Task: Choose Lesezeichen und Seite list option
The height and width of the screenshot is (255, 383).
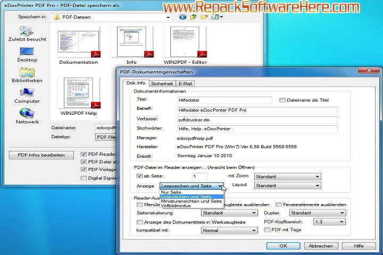Action: coord(191,197)
